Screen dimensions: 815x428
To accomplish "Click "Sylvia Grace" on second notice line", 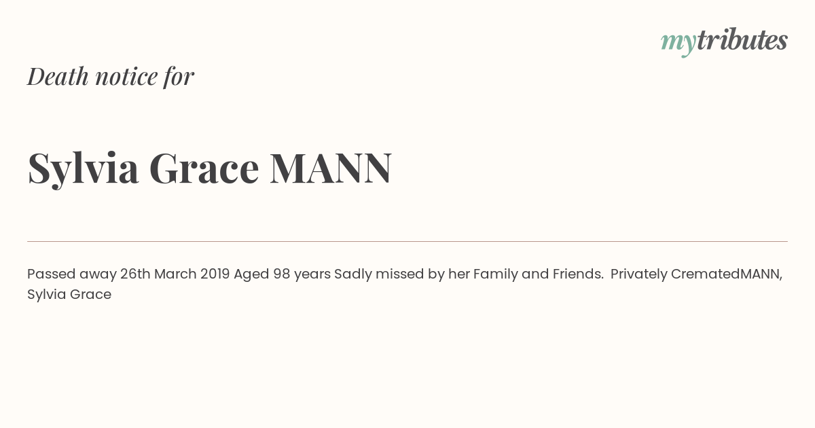I will pyautogui.click(x=69, y=295).
